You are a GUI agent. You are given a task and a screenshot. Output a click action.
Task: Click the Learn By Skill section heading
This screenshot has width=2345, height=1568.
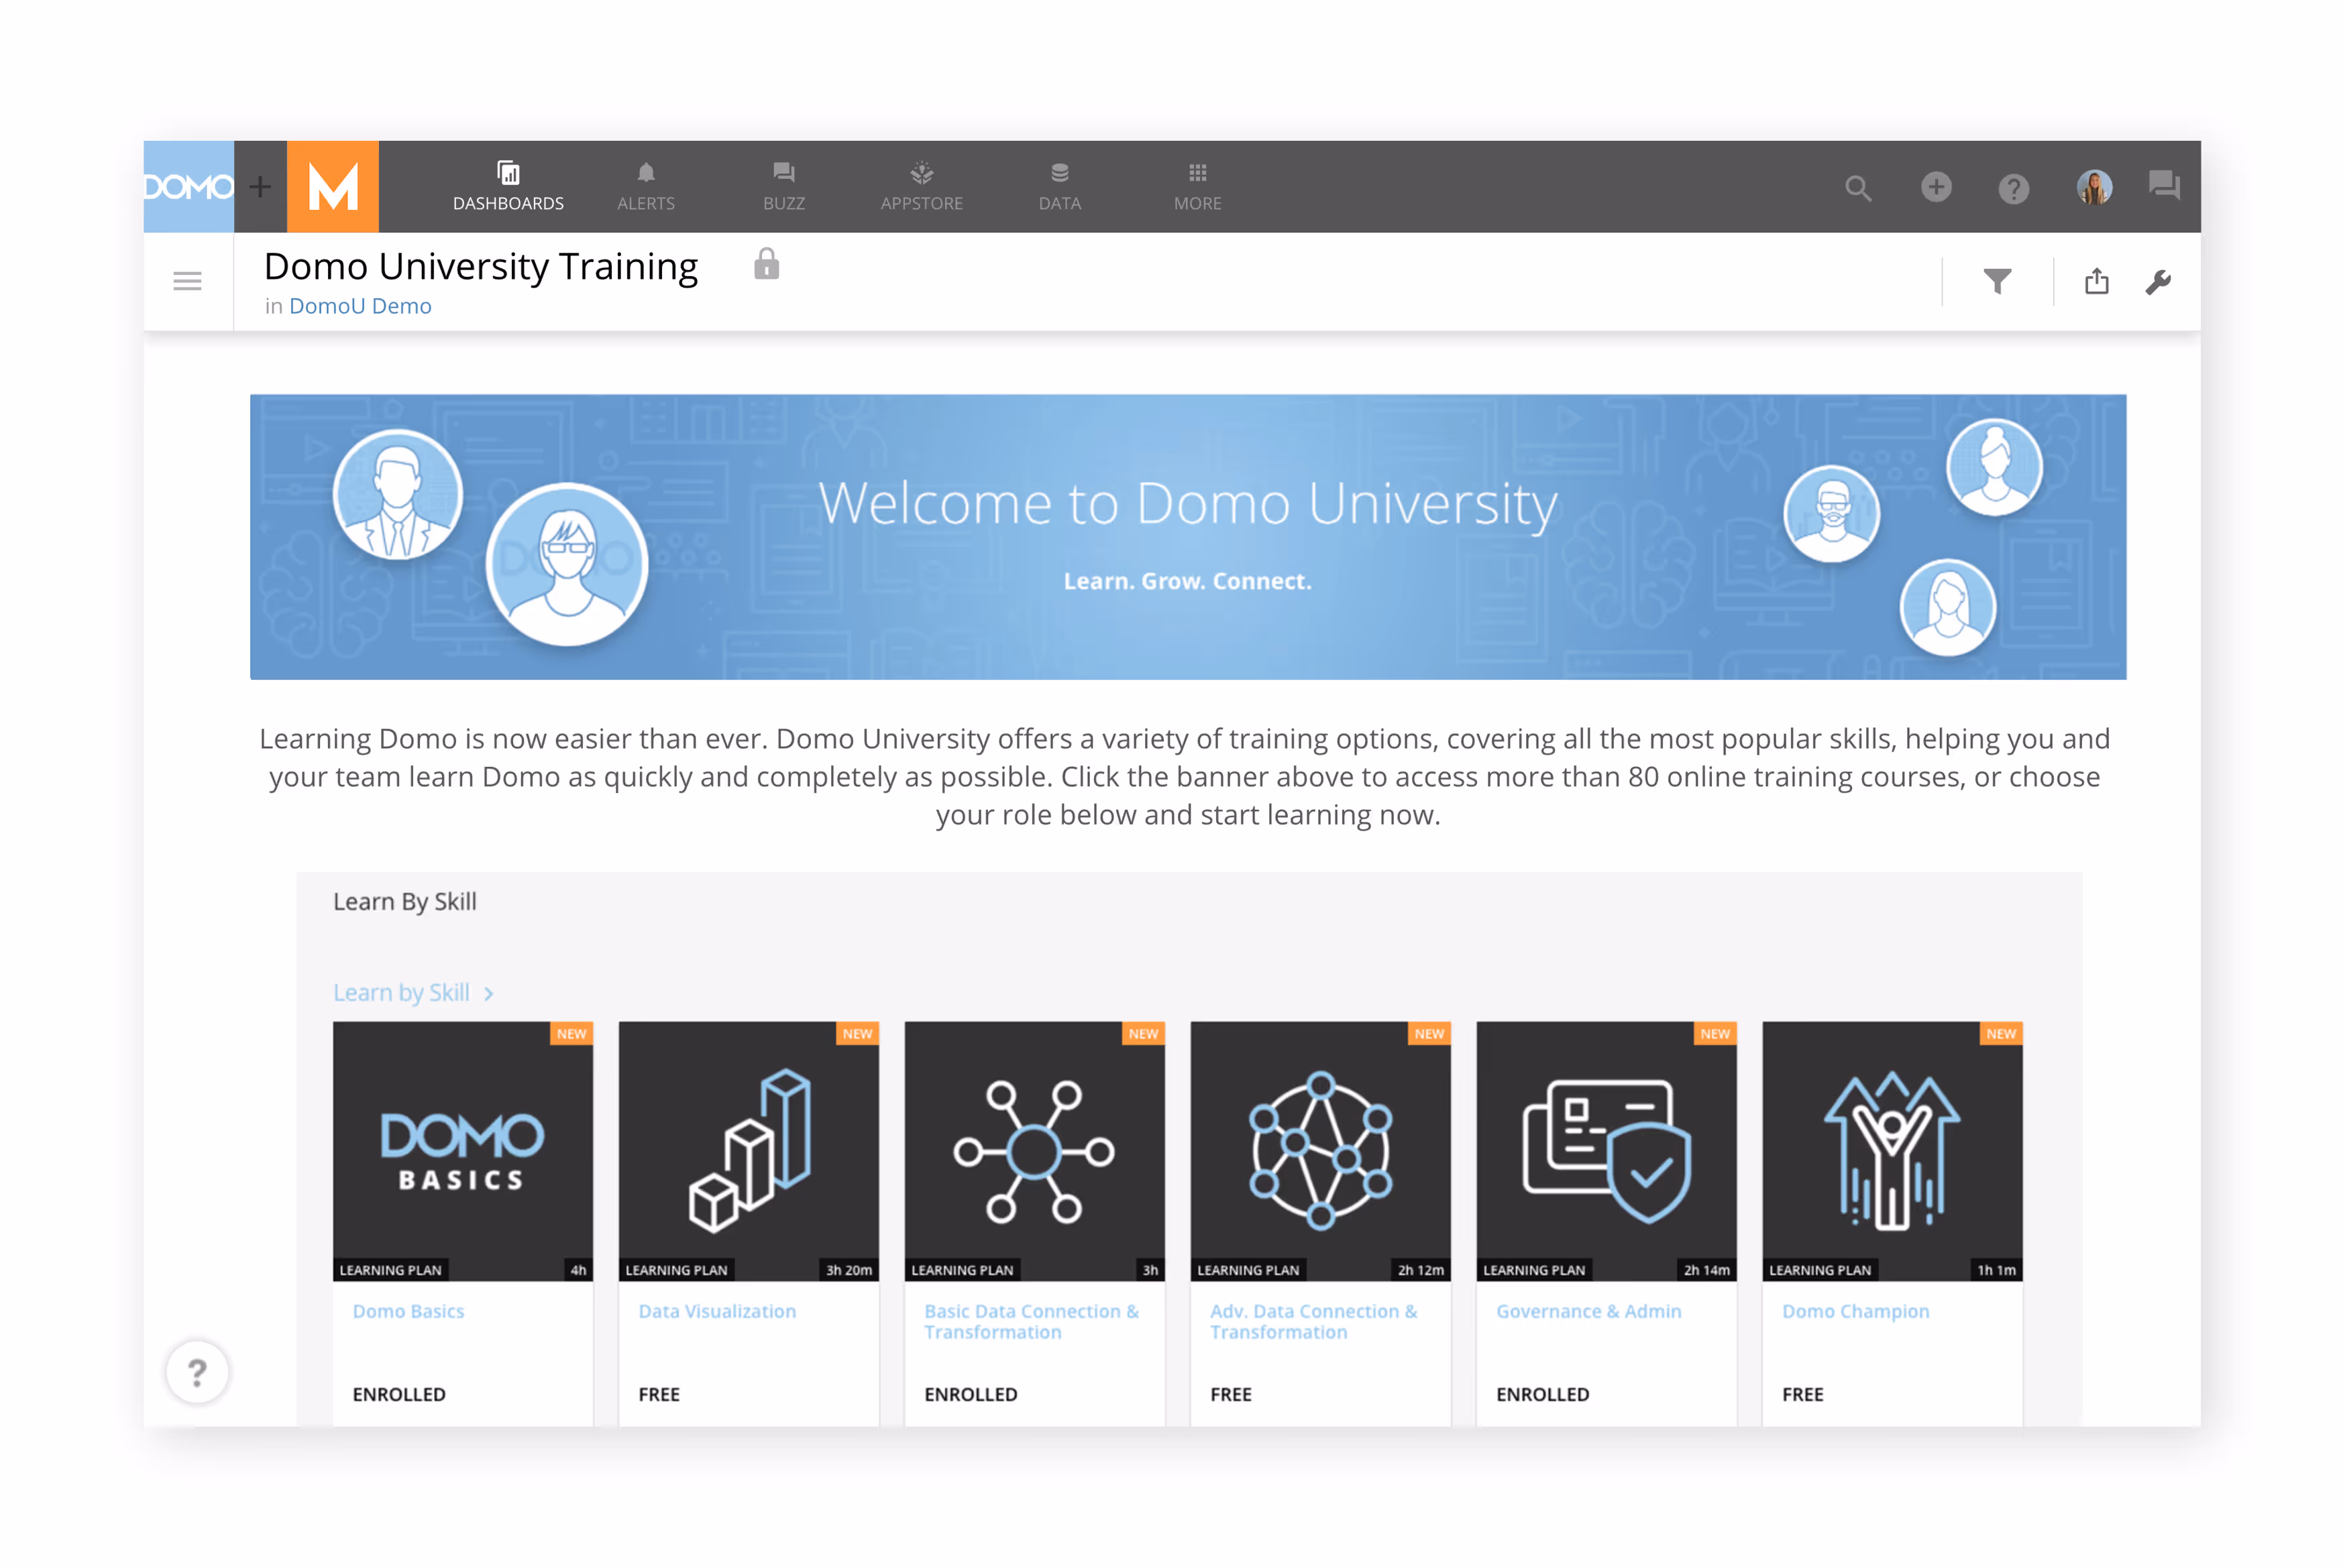coord(404,902)
